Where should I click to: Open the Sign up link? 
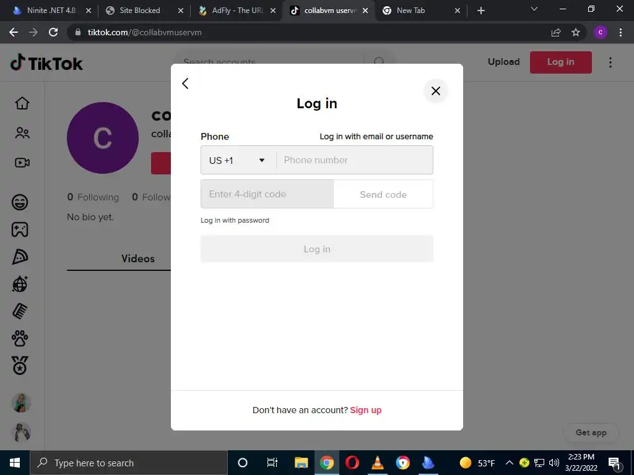point(365,410)
